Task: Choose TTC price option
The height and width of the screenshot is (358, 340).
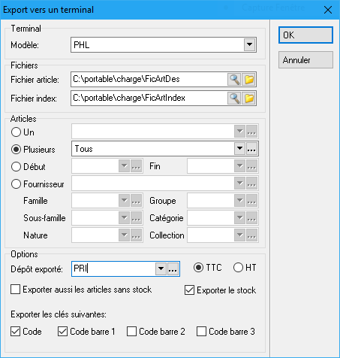Action: (x=198, y=268)
